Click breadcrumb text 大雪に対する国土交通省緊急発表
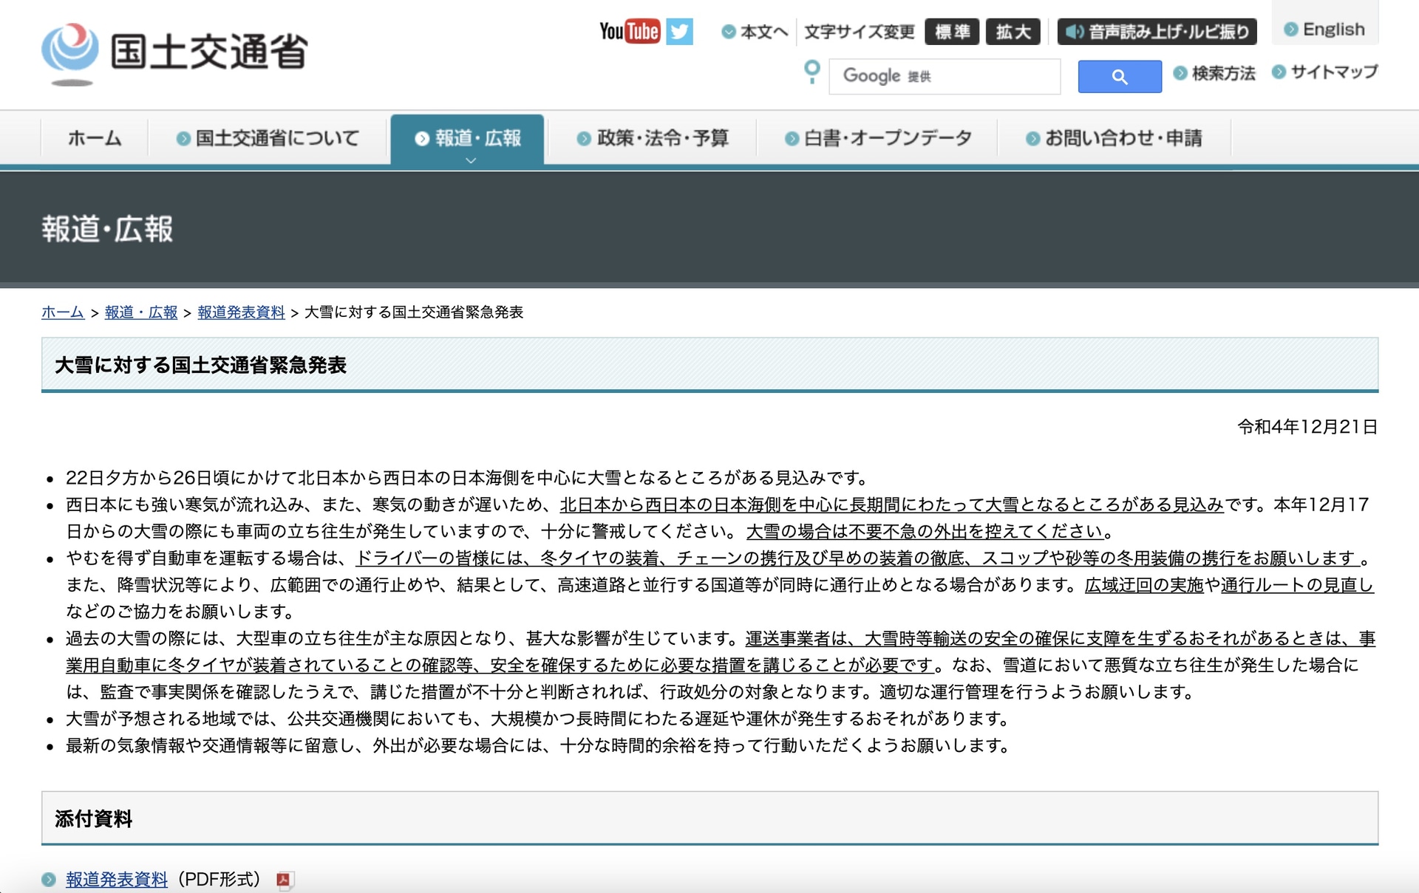This screenshot has width=1419, height=893. 414,312
